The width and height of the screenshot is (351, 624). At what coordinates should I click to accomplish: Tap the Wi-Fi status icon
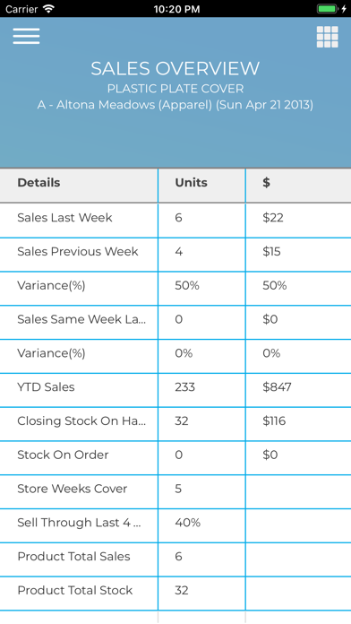(x=48, y=9)
